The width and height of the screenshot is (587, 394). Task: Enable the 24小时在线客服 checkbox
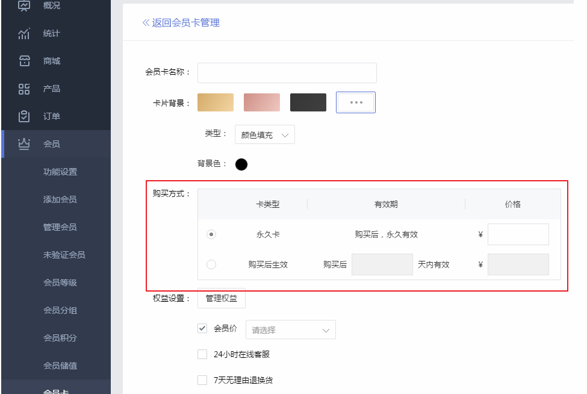pos(202,354)
